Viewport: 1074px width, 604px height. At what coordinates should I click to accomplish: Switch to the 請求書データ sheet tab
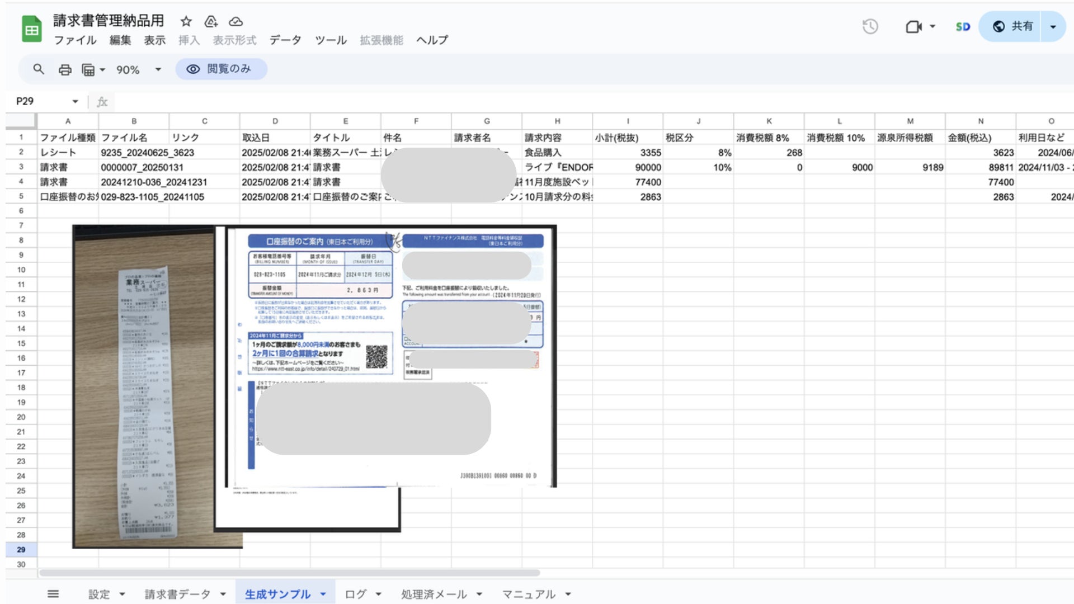pos(177,594)
